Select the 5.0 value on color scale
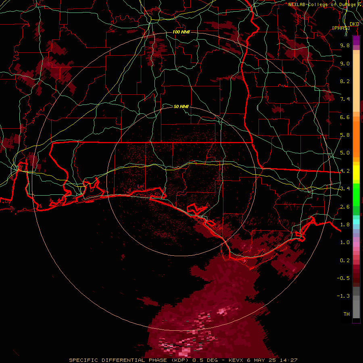 tap(345, 153)
